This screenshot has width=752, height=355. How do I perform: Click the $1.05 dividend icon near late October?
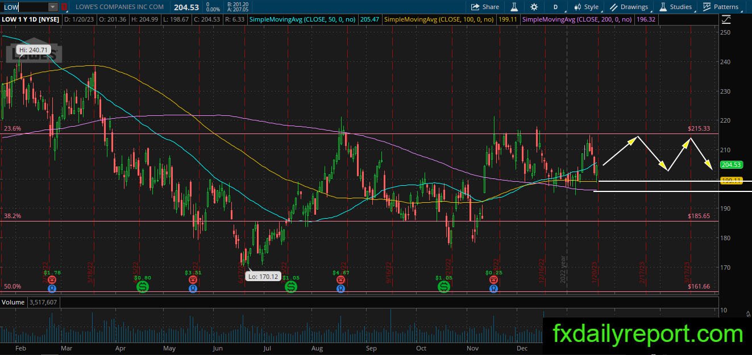point(443,287)
